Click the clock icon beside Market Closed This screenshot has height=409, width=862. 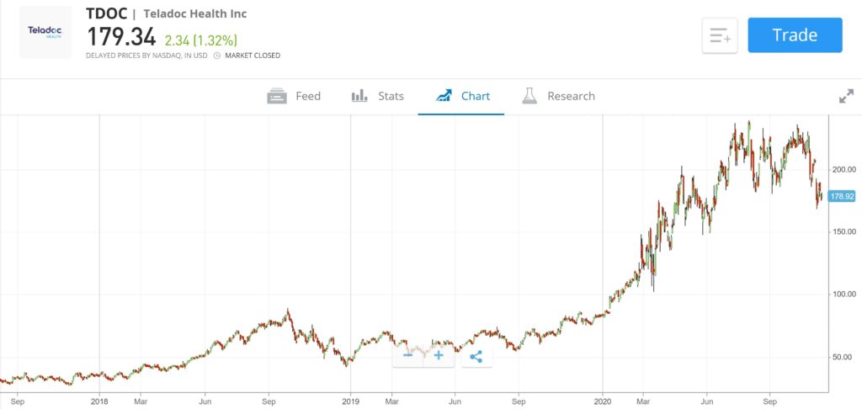point(217,56)
